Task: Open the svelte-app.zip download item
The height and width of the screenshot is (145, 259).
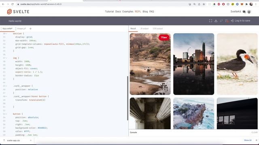Action: [x=13, y=141]
